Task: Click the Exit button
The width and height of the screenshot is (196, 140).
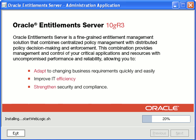Action: tap(16, 133)
